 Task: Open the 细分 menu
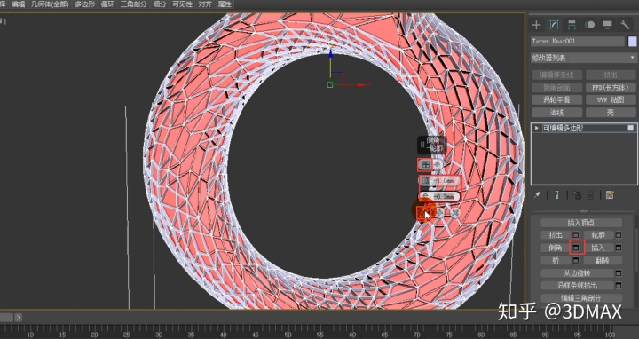click(160, 4)
